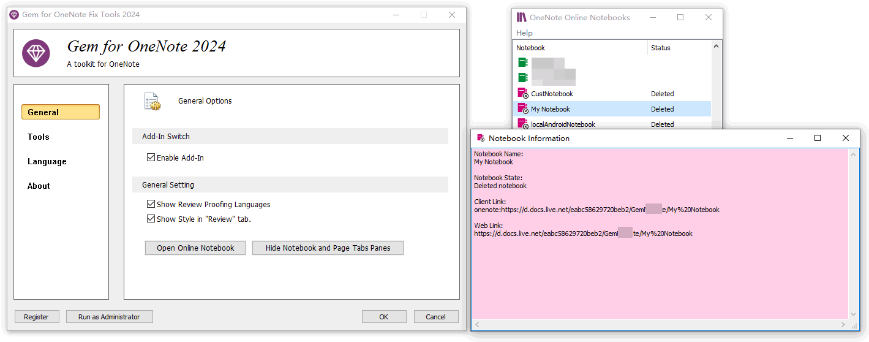
Task: Select the CustNotebook row
Action: tap(612, 94)
